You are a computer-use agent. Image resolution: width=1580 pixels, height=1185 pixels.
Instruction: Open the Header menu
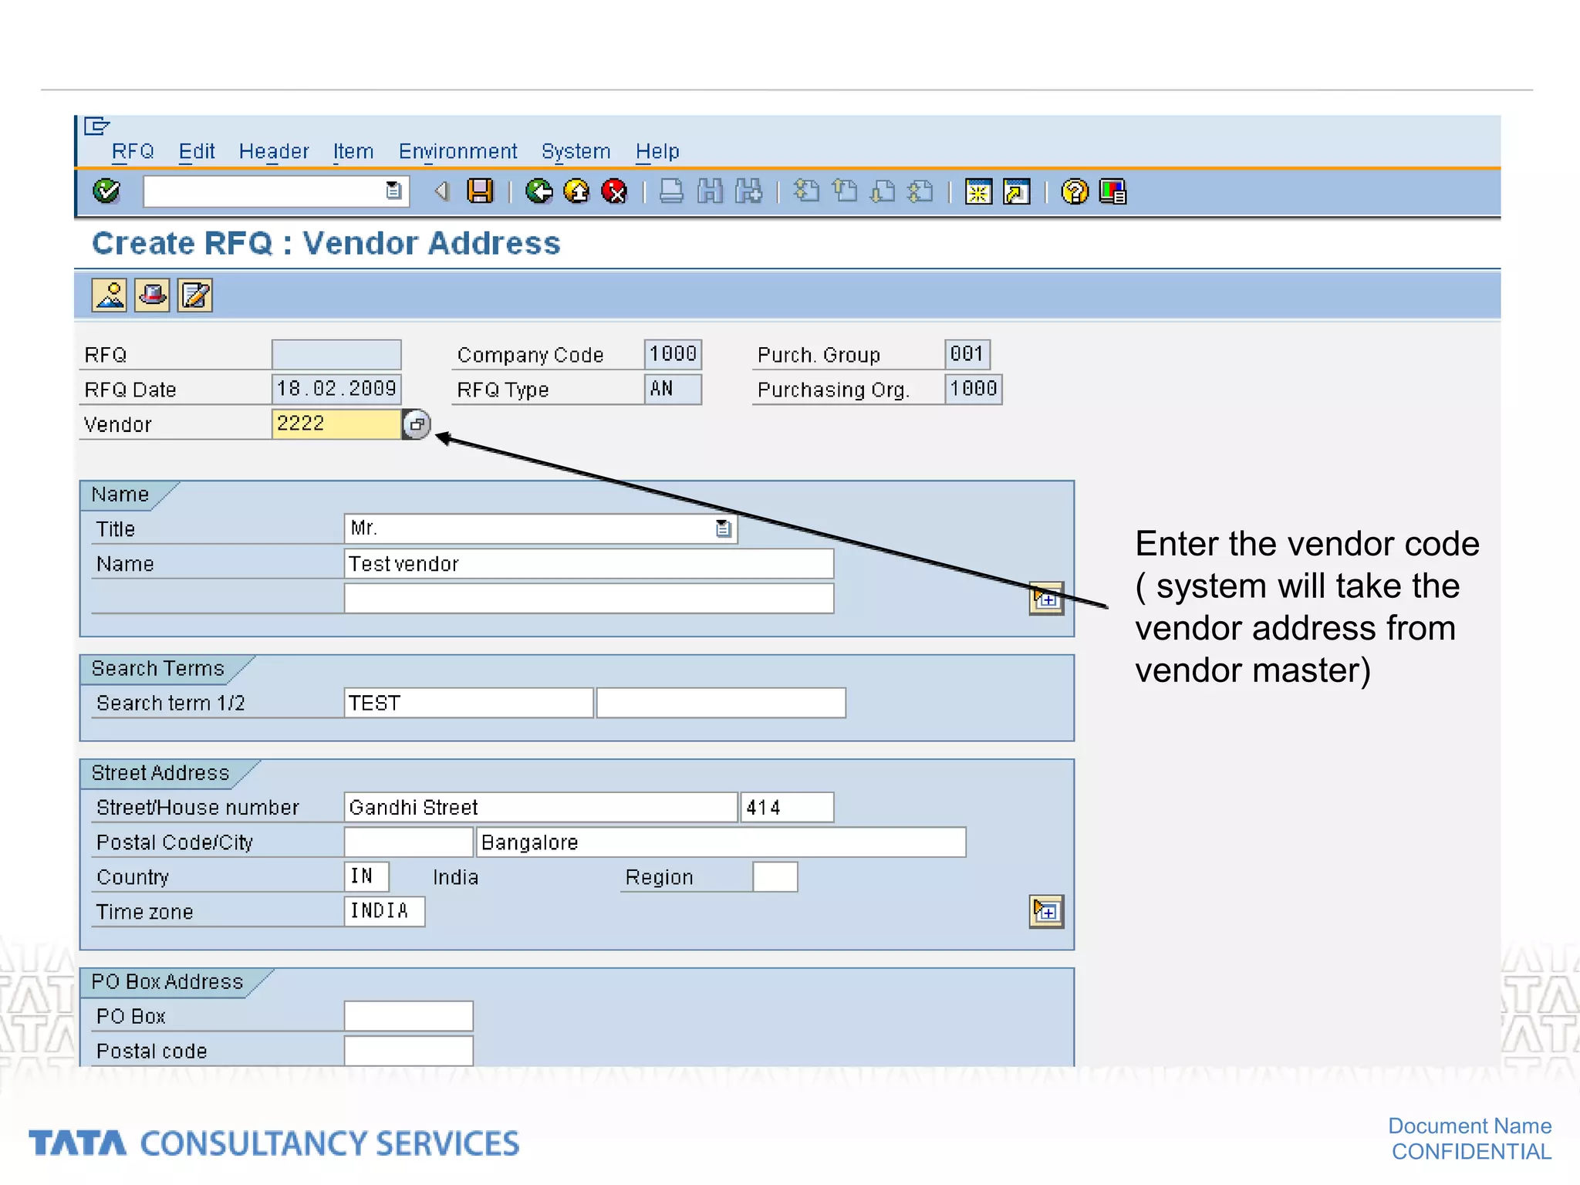274,151
